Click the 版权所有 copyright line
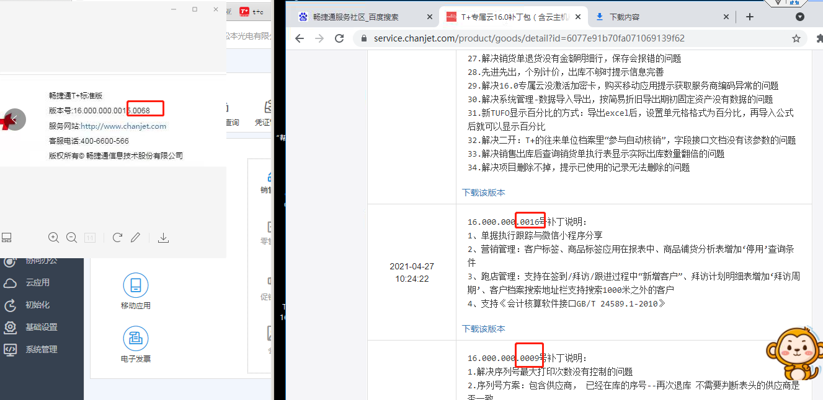The height and width of the screenshot is (400, 823). pos(116,156)
